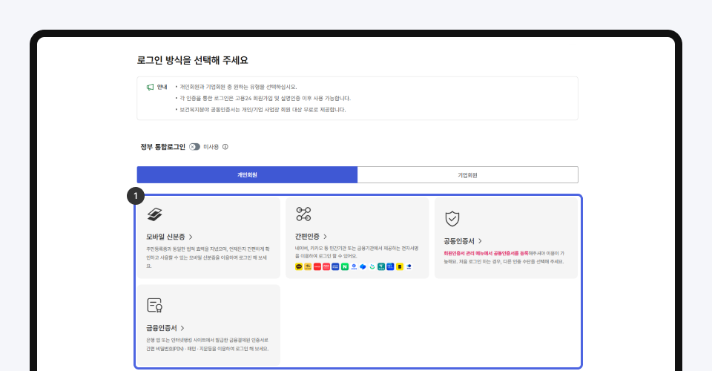This screenshot has width=712, height=371.
Task: Click the 금융인증서 certificate icon
Action: tap(154, 304)
